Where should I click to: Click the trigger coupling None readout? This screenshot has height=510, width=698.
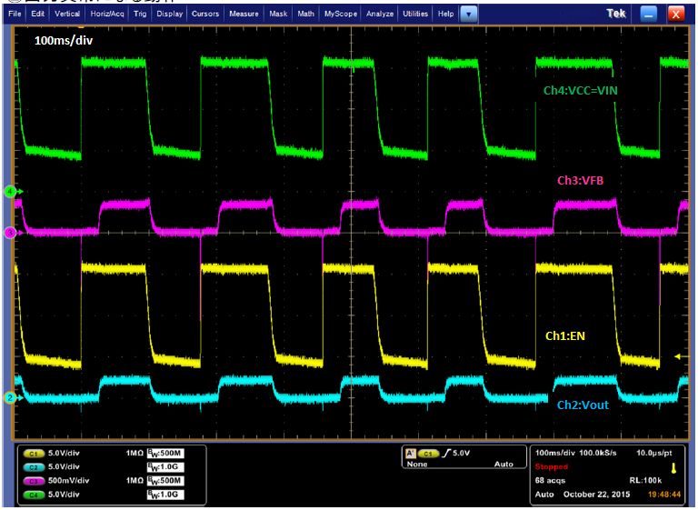(x=417, y=465)
